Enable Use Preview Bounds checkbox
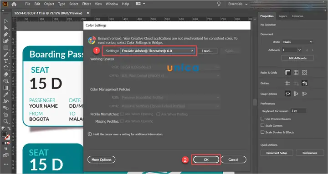 coord(262,119)
